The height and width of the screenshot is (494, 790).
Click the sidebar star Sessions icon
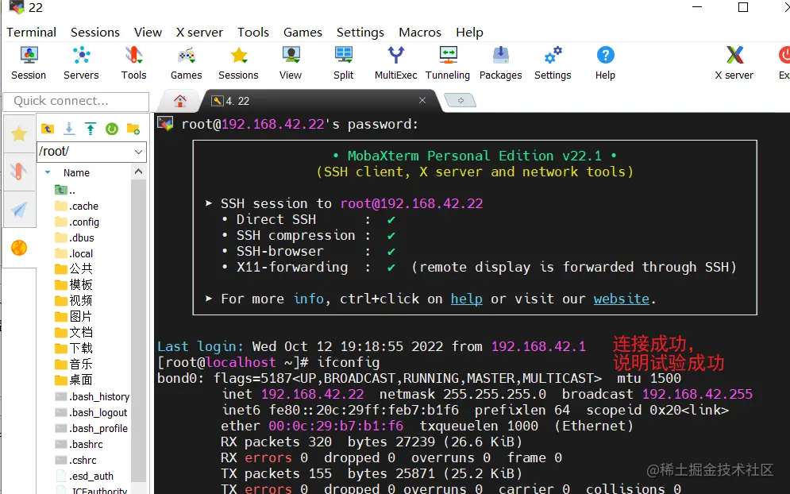(19, 133)
